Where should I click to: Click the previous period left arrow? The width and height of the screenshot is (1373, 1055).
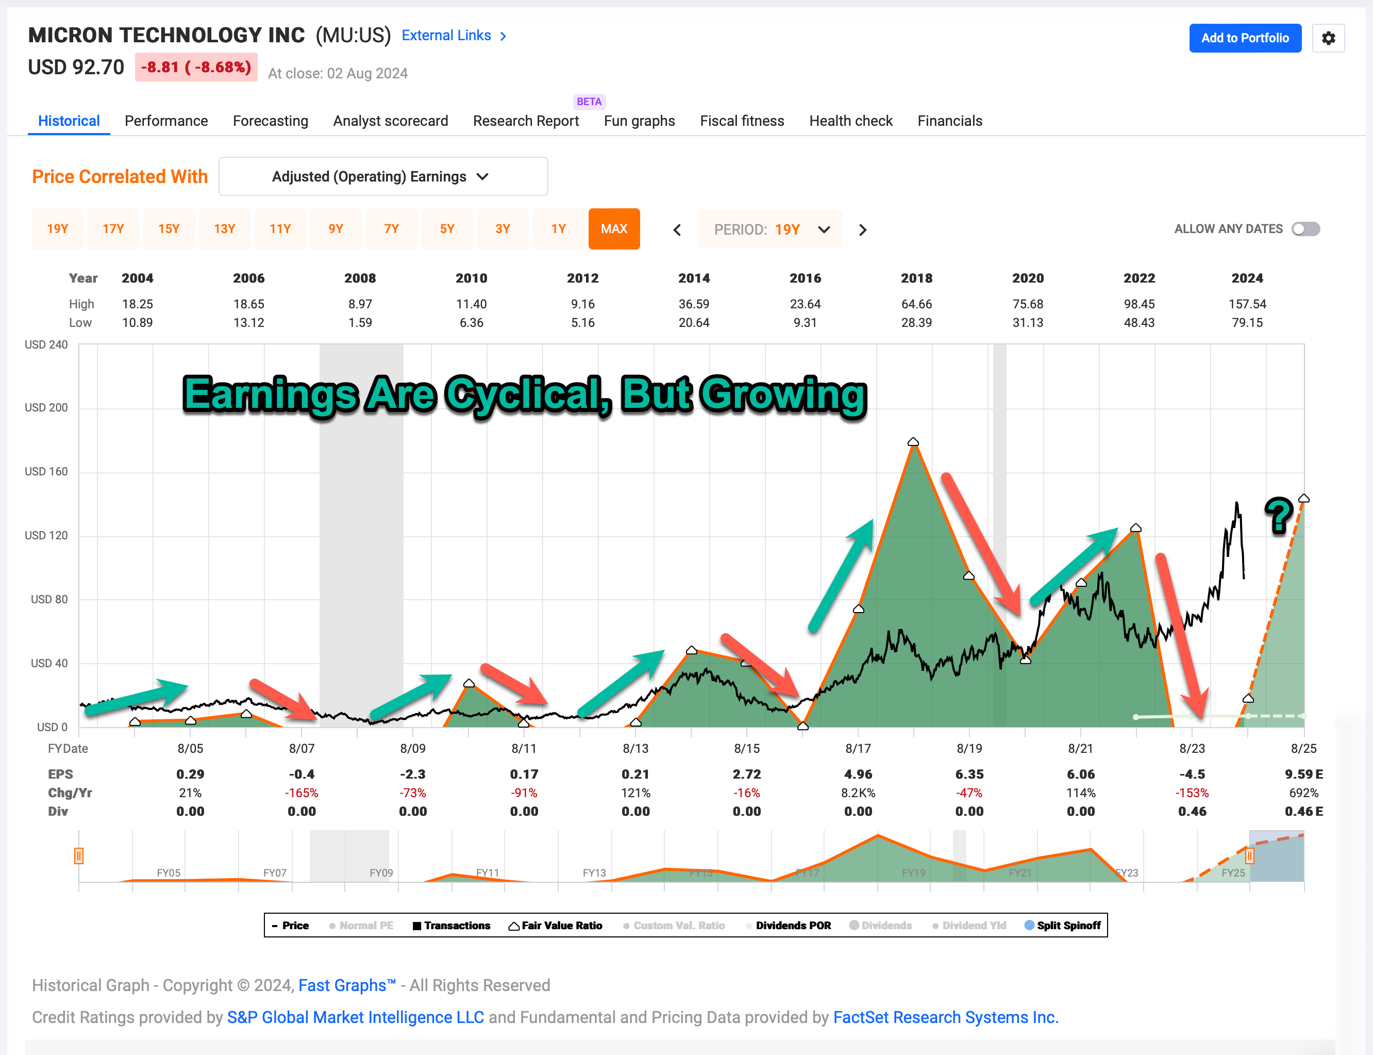pos(677,230)
